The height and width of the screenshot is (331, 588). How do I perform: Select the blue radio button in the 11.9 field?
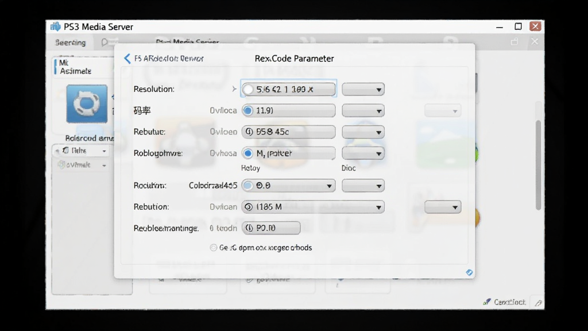[248, 111]
